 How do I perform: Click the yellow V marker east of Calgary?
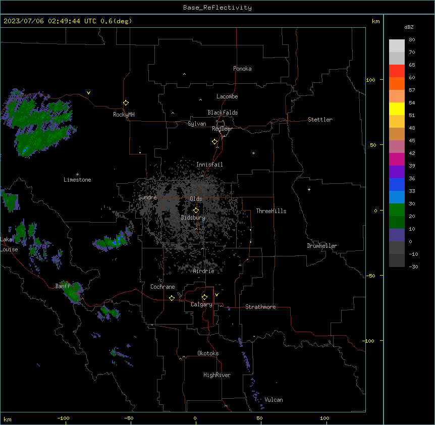click(x=216, y=295)
